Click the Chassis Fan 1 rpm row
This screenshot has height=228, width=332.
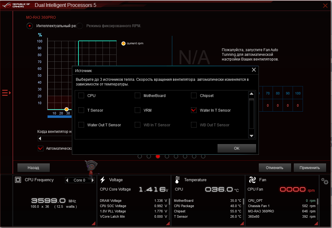pos(282,206)
